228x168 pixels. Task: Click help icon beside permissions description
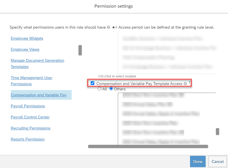pyautogui.click(x=108, y=27)
